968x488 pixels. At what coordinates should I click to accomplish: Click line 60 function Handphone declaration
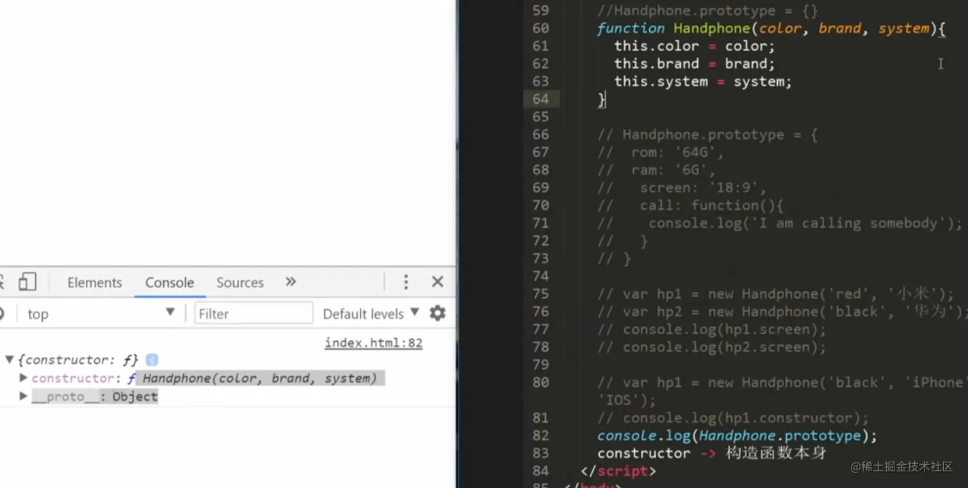(771, 28)
